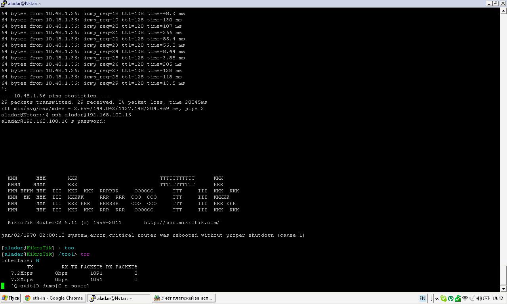The image size is (507, 304).
Task: Click '29 packets transmitted' summary line
Action: (104, 102)
